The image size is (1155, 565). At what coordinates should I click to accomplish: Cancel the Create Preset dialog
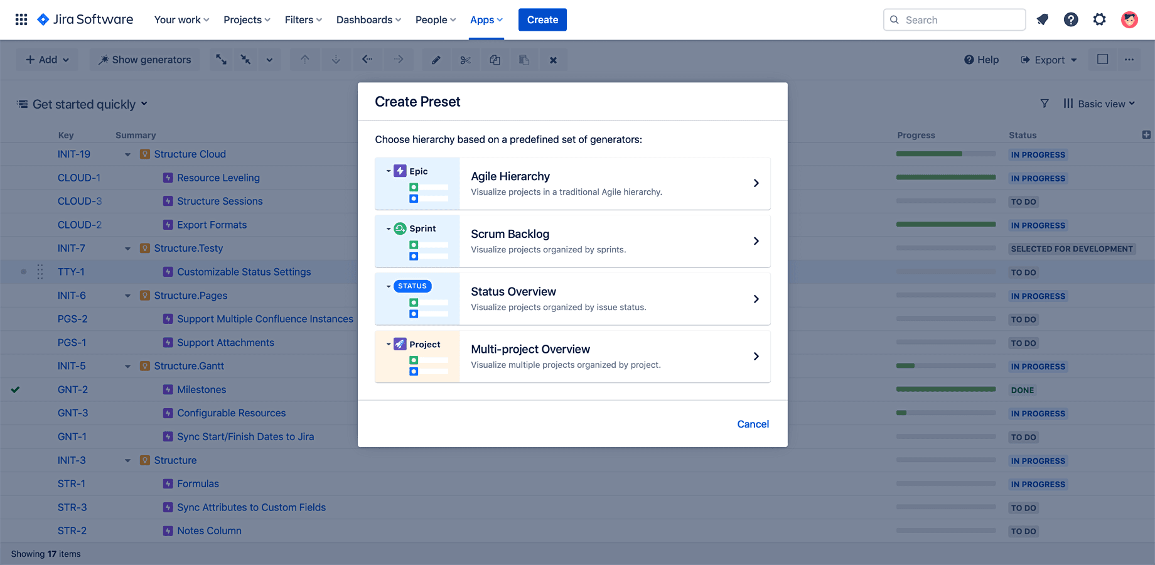(753, 424)
